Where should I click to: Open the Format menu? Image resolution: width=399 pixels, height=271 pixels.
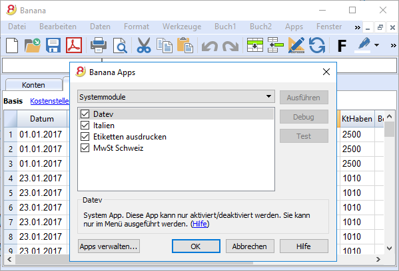[137, 27]
